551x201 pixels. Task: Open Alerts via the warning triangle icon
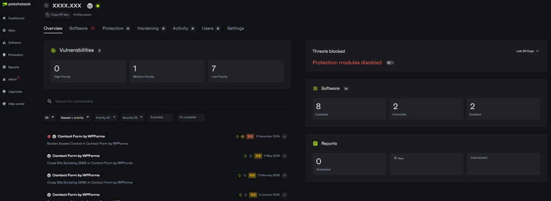click(x=4, y=80)
